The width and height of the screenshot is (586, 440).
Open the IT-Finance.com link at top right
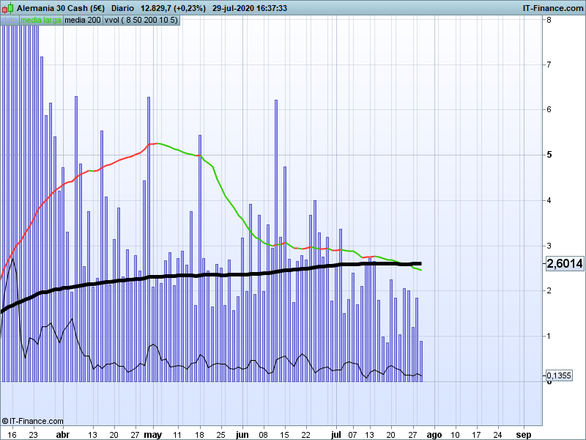coord(551,8)
